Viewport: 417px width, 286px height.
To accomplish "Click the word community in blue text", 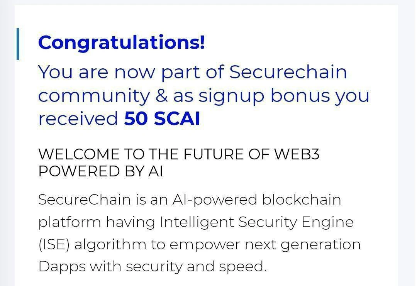I will point(94,96).
